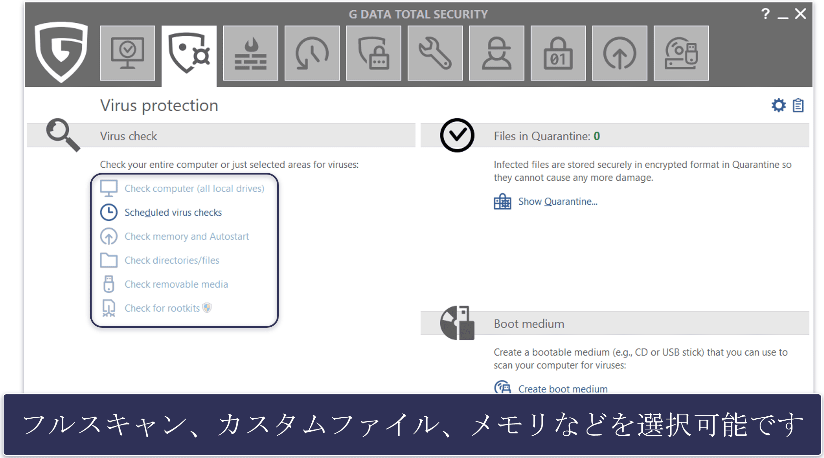The height and width of the screenshot is (458, 824).
Task: Click the quarantine checkmark circle icon
Action: click(457, 135)
